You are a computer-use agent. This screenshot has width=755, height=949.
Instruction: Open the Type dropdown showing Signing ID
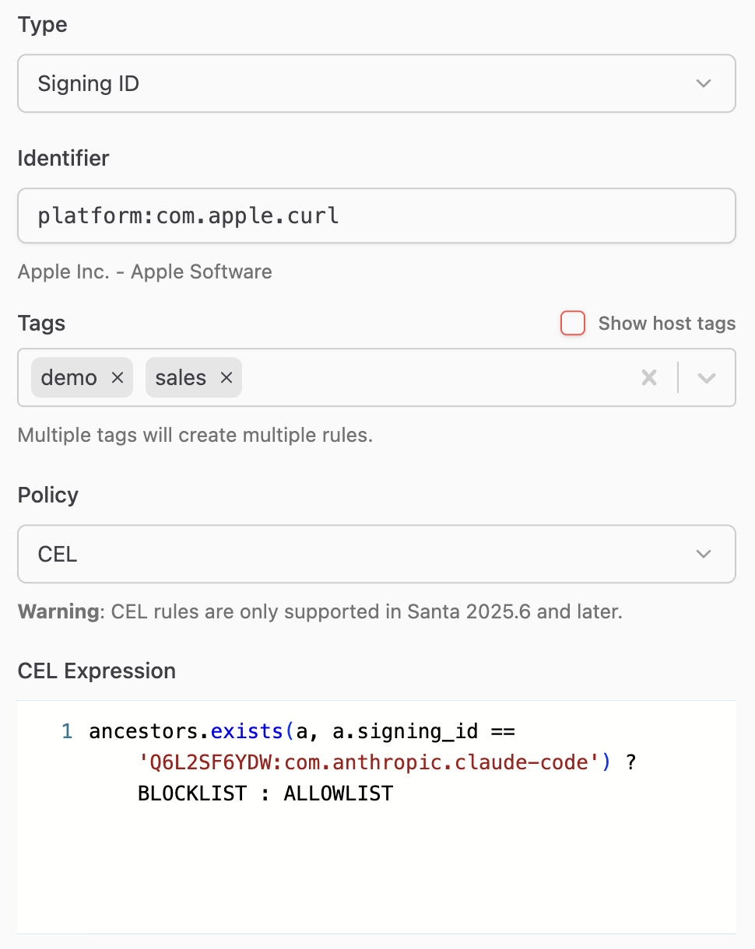click(377, 83)
